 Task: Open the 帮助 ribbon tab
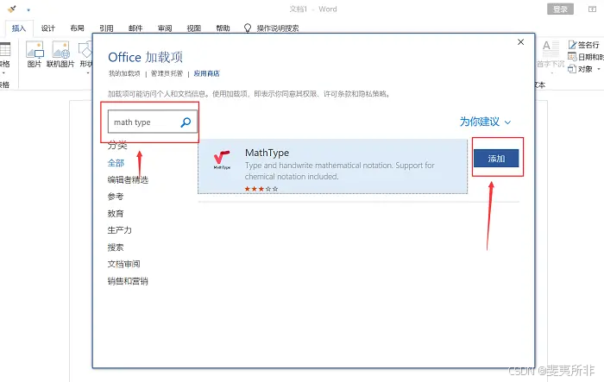coord(223,28)
